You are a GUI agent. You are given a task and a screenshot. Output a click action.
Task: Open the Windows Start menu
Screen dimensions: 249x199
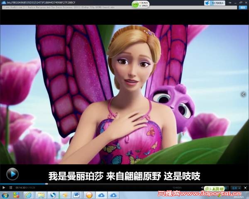point(5,195)
